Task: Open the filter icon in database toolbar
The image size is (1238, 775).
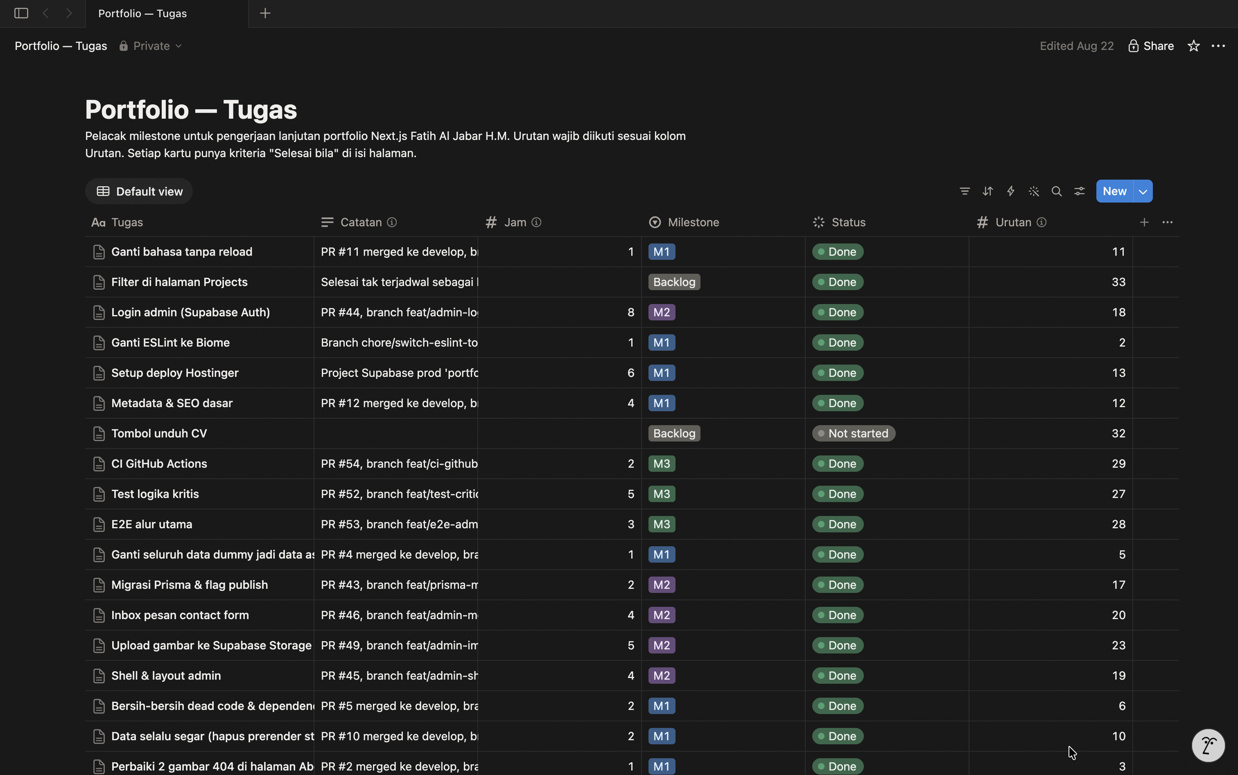Action: 965,191
